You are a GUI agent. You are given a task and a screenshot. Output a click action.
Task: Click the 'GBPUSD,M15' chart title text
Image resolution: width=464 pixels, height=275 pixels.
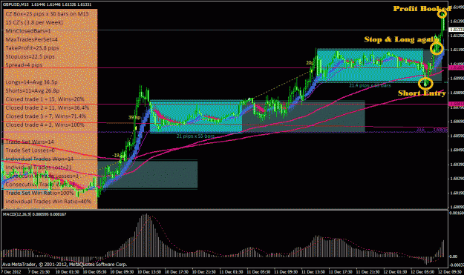[15, 4]
